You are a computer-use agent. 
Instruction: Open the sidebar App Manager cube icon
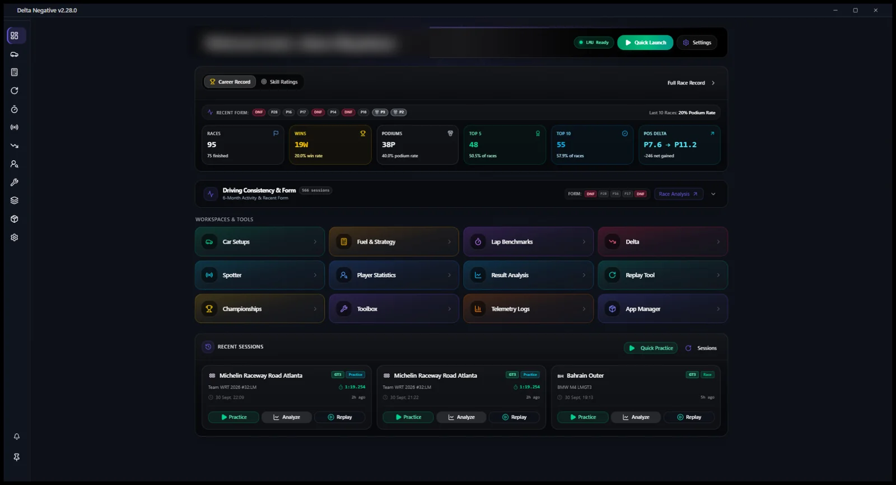click(x=15, y=219)
